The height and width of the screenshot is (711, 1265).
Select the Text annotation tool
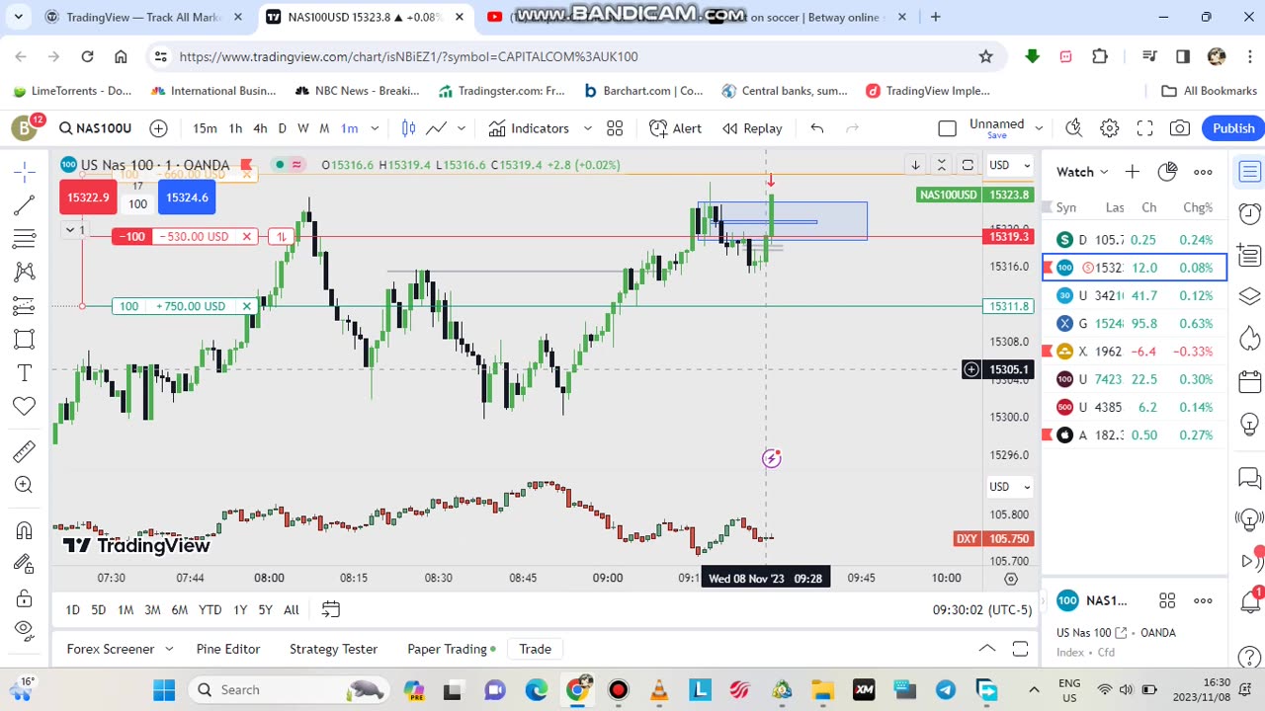(x=25, y=373)
